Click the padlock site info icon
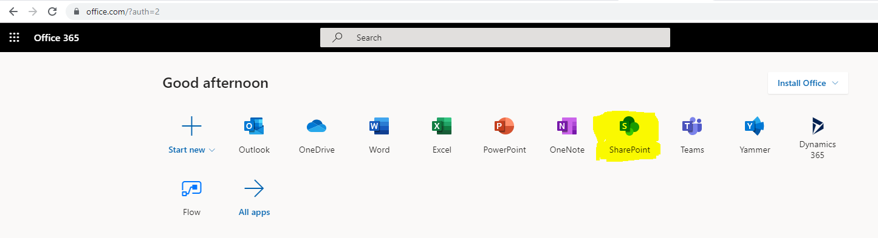This screenshot has width=878, height=238. (76, 12)
